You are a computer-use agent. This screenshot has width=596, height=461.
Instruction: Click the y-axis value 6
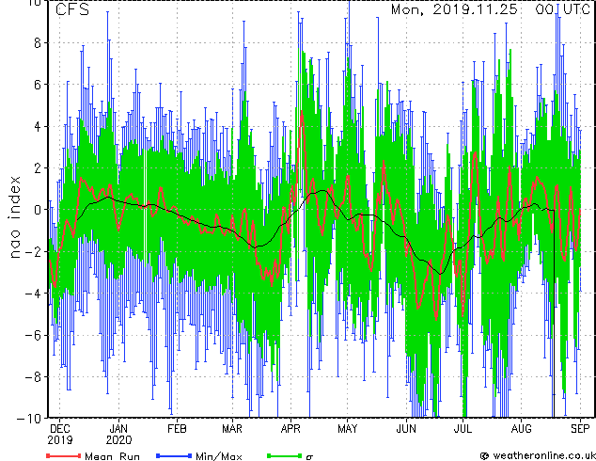[x=38, y=85]
